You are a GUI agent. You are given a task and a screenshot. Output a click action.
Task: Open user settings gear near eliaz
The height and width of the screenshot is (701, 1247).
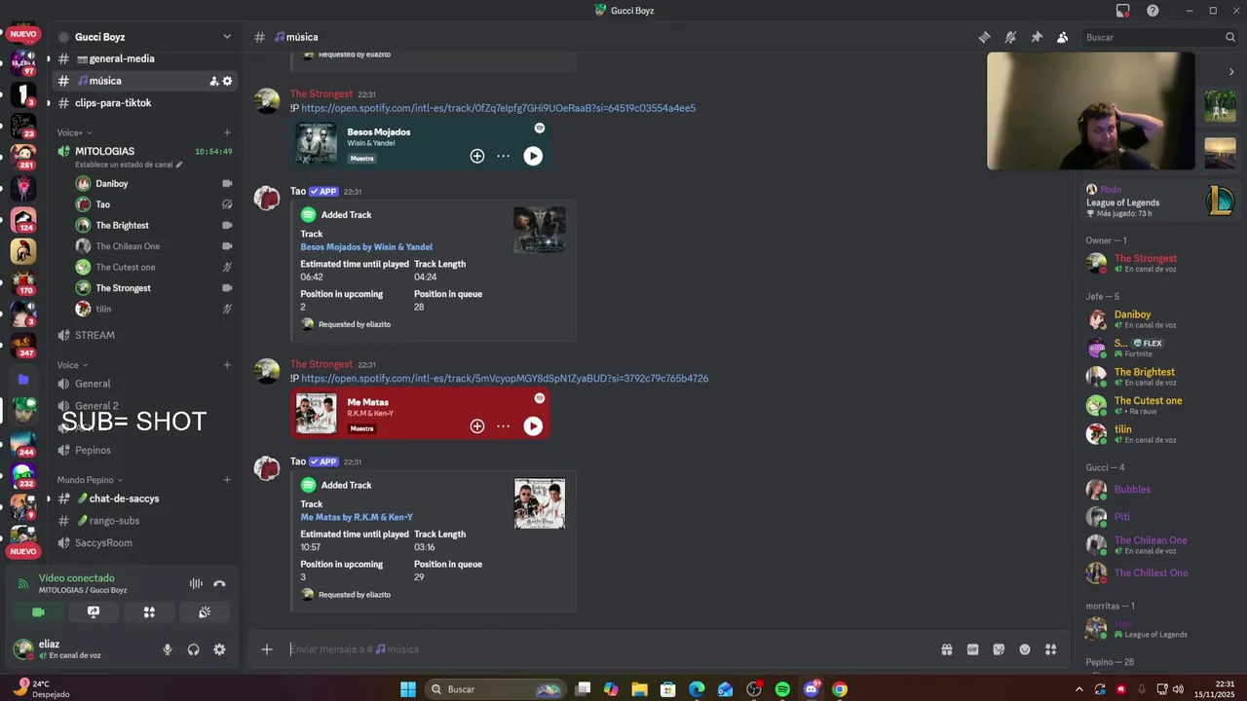click(219, 649)
